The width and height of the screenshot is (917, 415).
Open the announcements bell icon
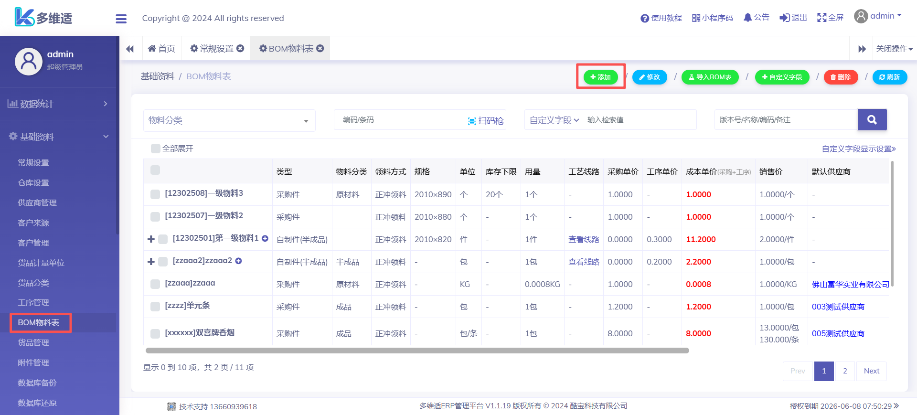coord(747,18)
